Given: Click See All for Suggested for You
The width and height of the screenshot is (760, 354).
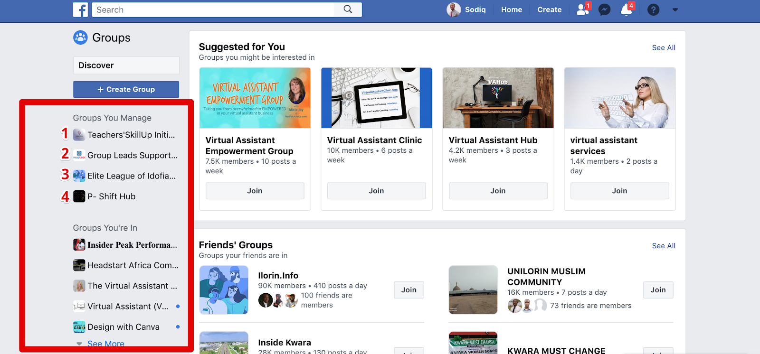Looking at the screenshot, I should point(664,47).
